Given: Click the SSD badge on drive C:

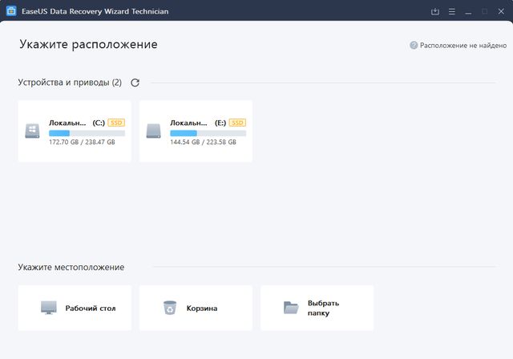Looking at the screenshot, I should point(116,123).
